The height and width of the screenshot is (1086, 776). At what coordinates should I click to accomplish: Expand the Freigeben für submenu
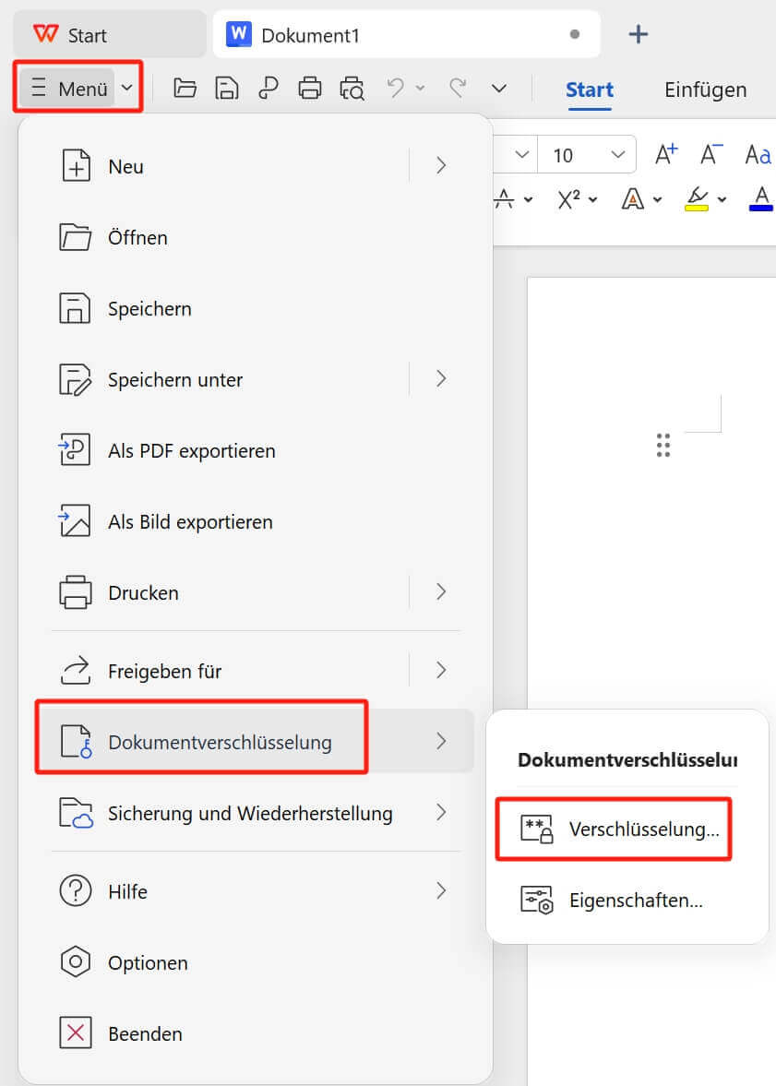(441, 670)
